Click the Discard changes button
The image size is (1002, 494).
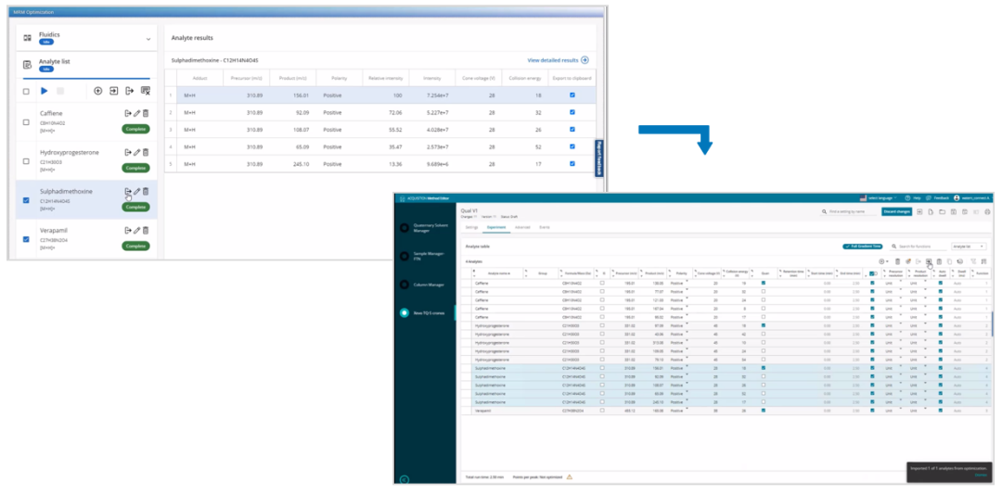[896, 212]
